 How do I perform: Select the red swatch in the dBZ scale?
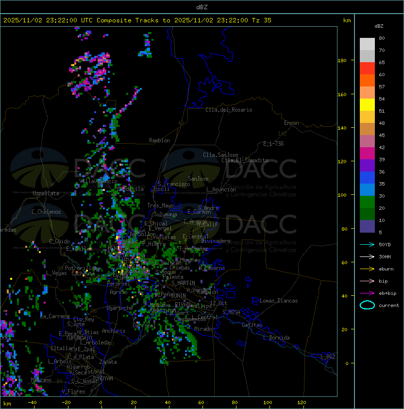367,68
